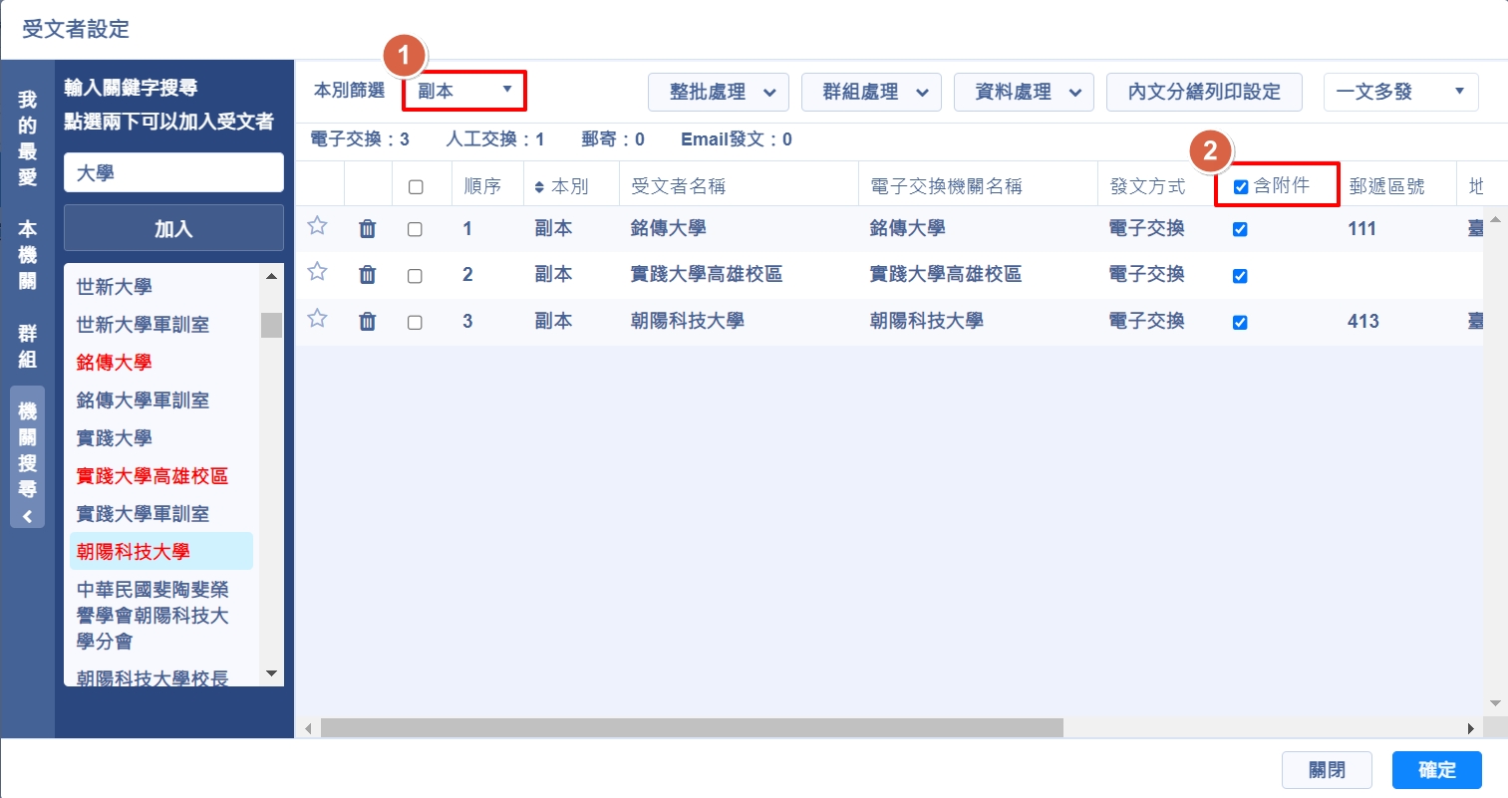Screen dimensions: 1508x798
Task: Star the 實踐大學高雄校區 recipient row
Action: coord(317,272)
